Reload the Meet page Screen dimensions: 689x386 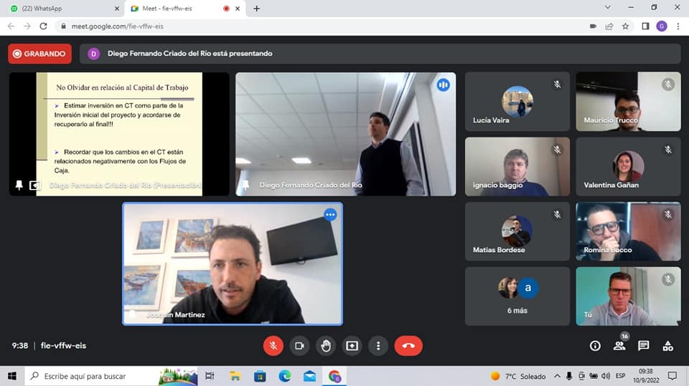click(x=44, y=26)
